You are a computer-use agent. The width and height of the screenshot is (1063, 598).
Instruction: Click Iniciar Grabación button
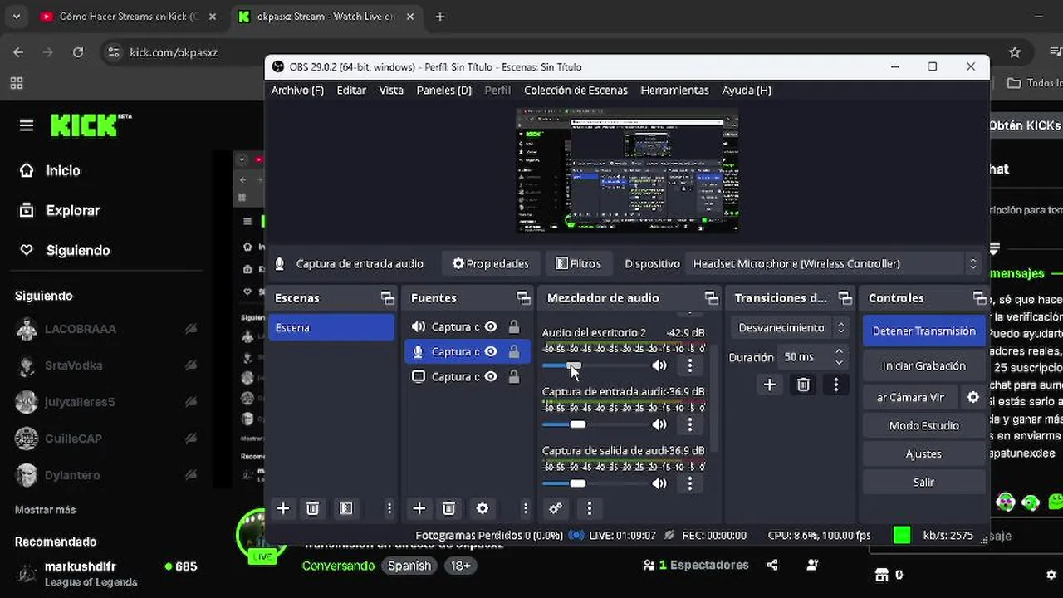(923, 365)
